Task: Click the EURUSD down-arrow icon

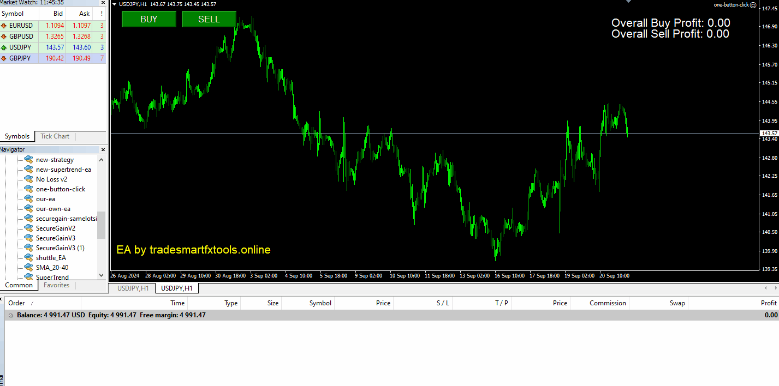Action: (x=4, y=26)
